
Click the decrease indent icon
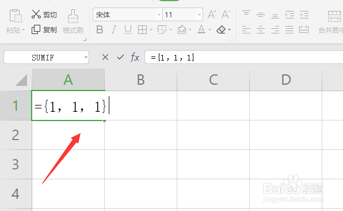click(x=289, y=14)
